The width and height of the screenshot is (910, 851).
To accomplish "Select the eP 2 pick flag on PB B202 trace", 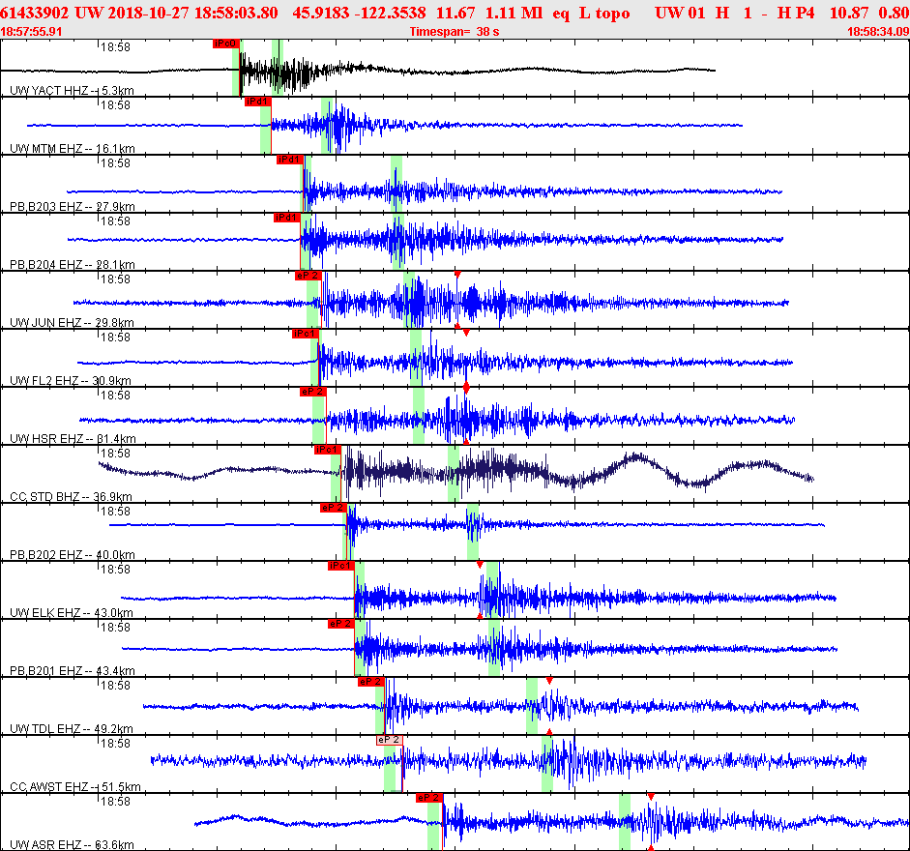I will click(333, 508).
